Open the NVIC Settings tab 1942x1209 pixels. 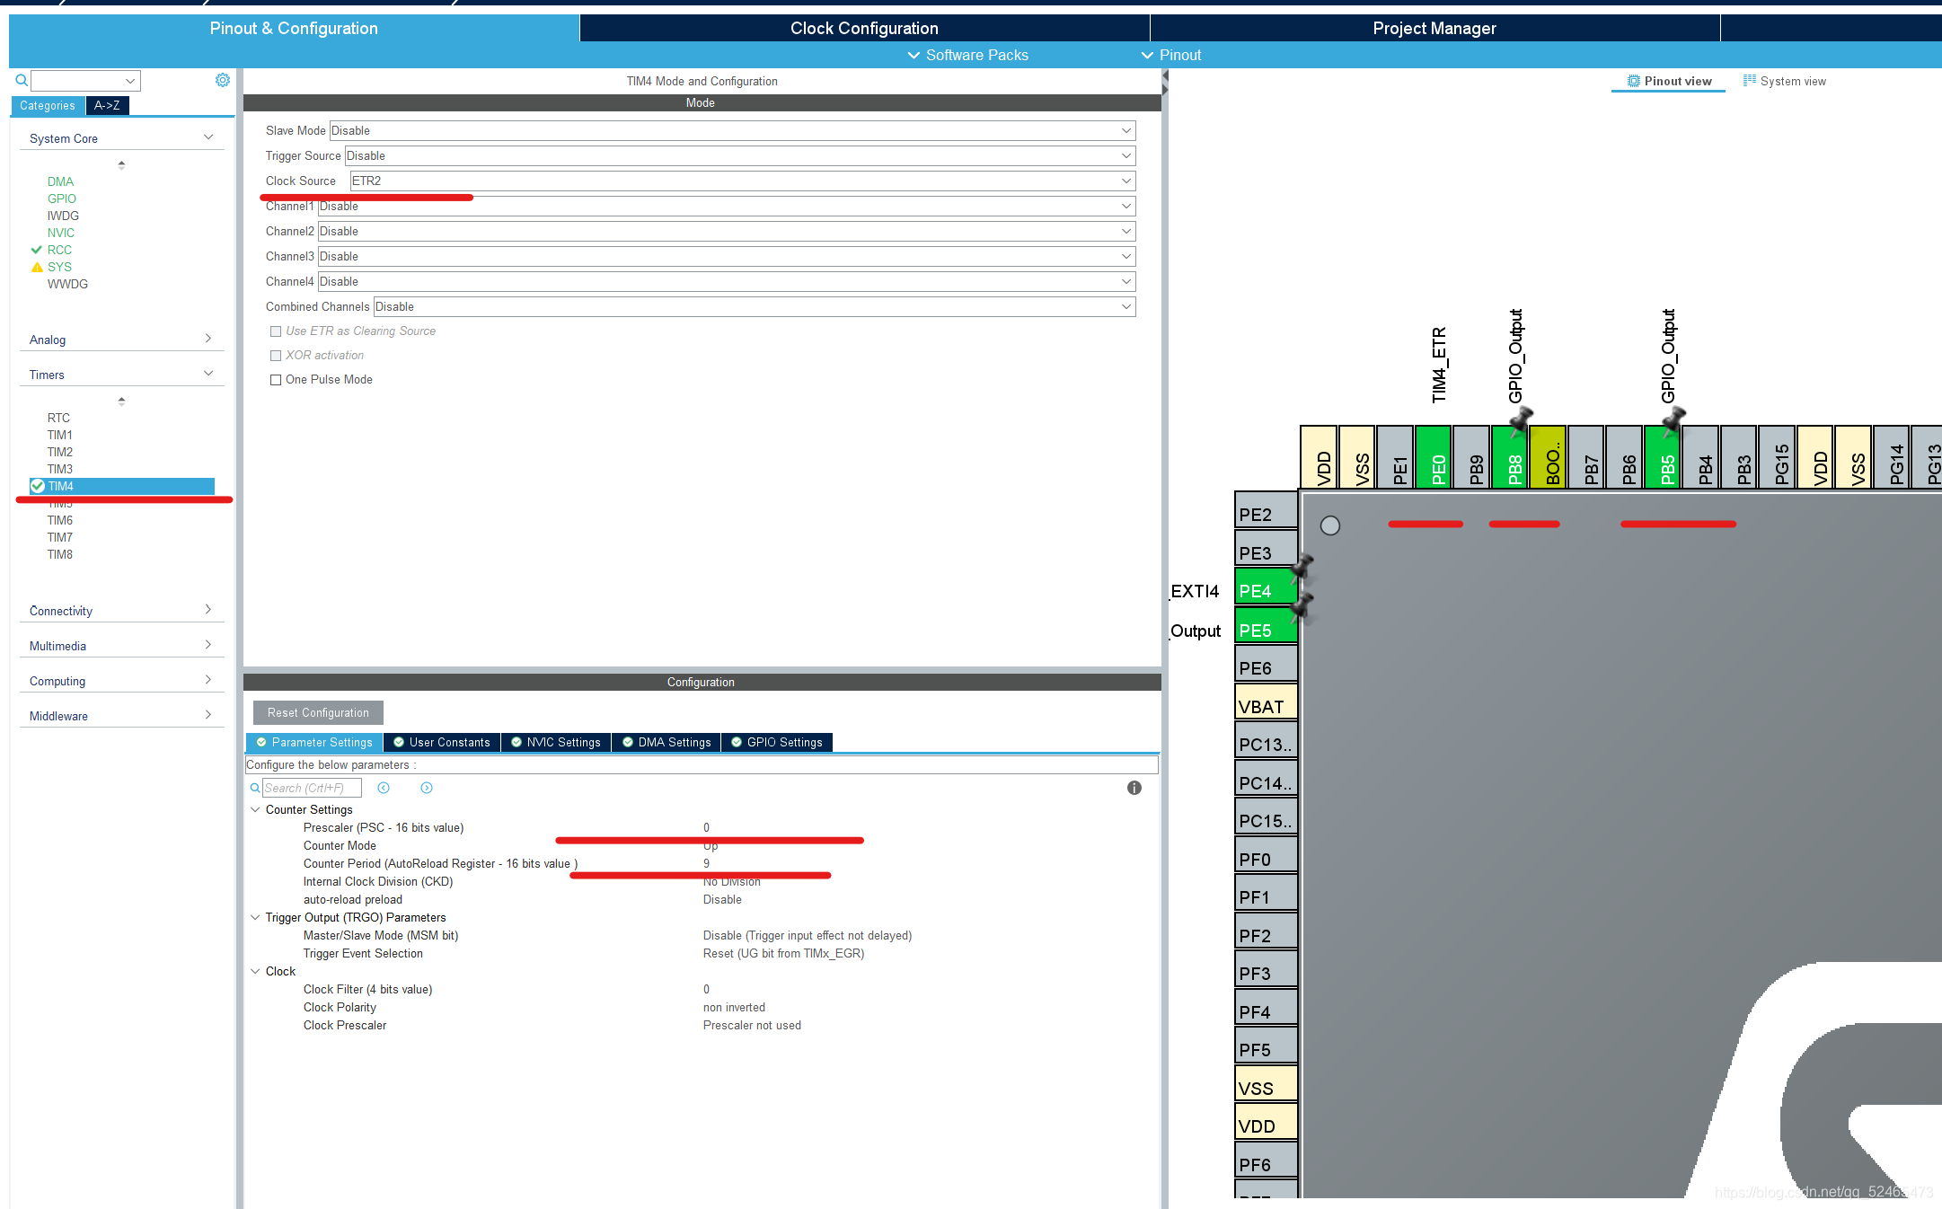556,742
